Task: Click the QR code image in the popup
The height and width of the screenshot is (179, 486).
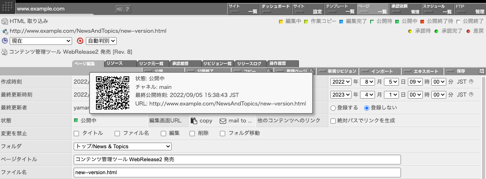Action: coord(112,93)
